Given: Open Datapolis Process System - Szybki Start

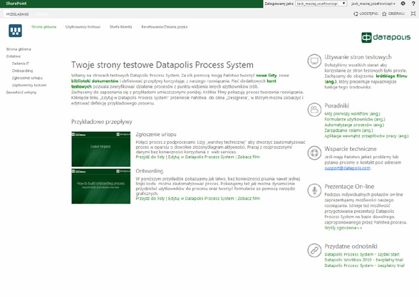Looking at the screenshot, I should pyautogui.click(x=362, y=254).
